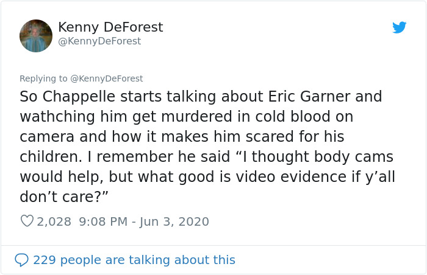Click the word "Chappelle" in the tweet
427x275 pixels.
pos(82,96)
